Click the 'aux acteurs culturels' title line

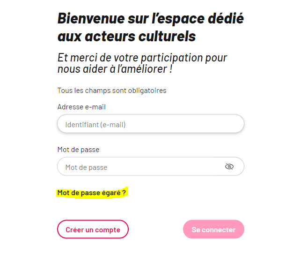pyautogui.click(x=127, y=37)
